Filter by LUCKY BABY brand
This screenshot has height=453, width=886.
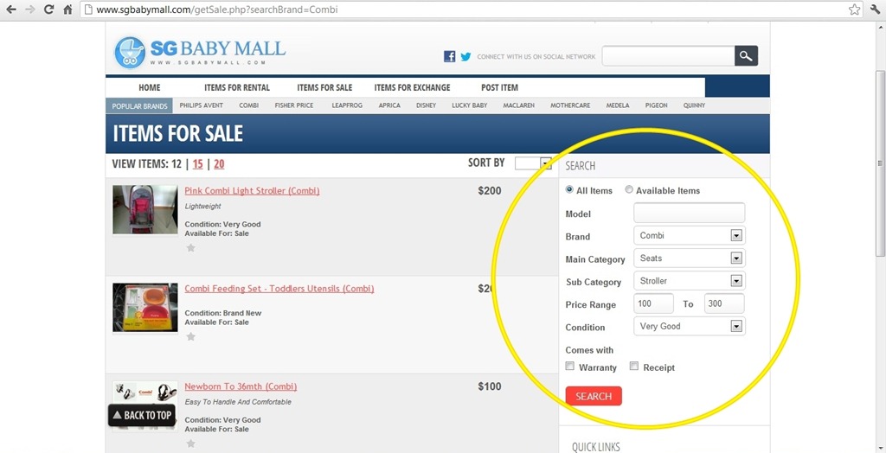(470, 105)
